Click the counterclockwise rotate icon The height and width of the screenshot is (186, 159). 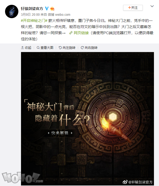point(60,48)
